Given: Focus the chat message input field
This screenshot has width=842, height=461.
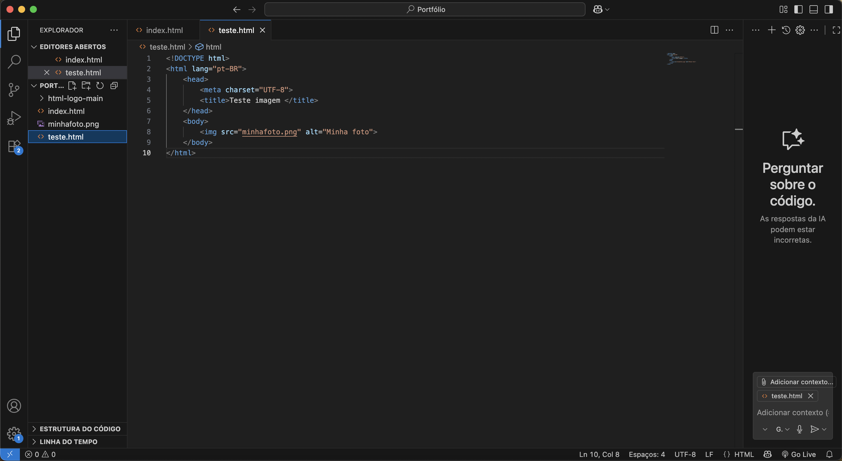Looking at the screenshot, I should click(x=793, y=412).
